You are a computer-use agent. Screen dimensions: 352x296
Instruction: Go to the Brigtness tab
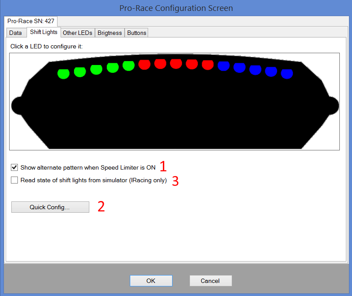pyautogui.click(x=110, y=33)
